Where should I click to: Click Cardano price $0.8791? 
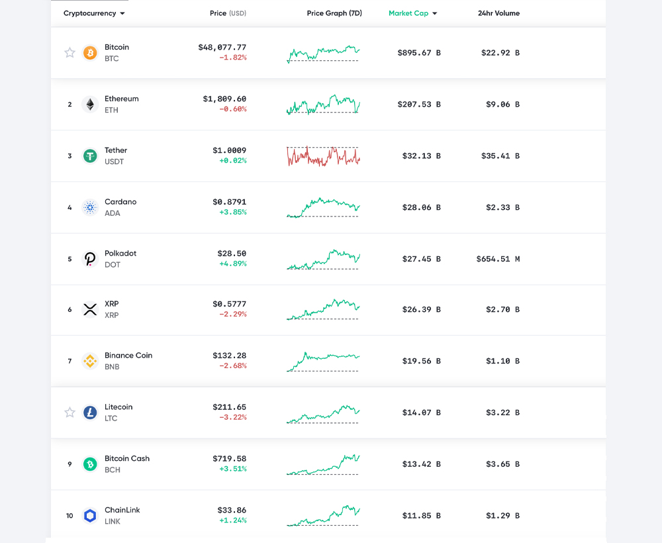pos(229,202)
